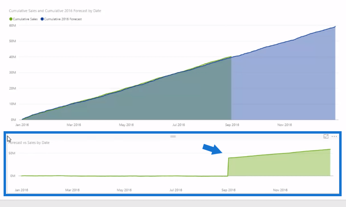Image resolution: width=346 pixels, height=207 pixels.
Task: Click Mar 2016 on lower chart axis
Action: click(72, 190)
